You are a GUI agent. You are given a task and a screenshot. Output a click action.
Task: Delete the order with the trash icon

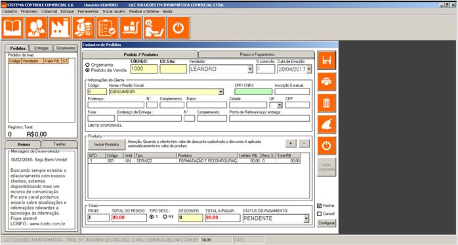[327, 103]
